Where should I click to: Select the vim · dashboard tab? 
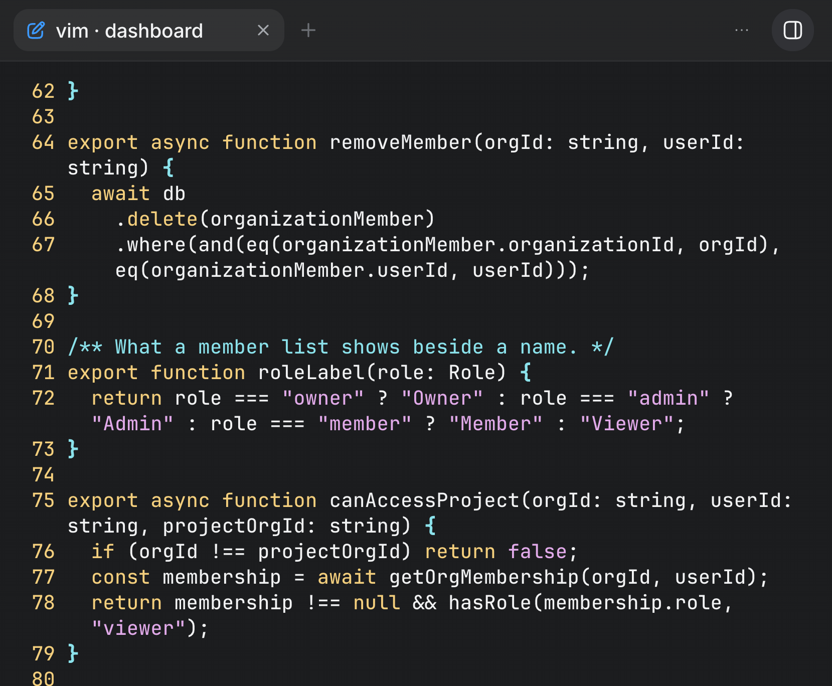coord(149,30)
